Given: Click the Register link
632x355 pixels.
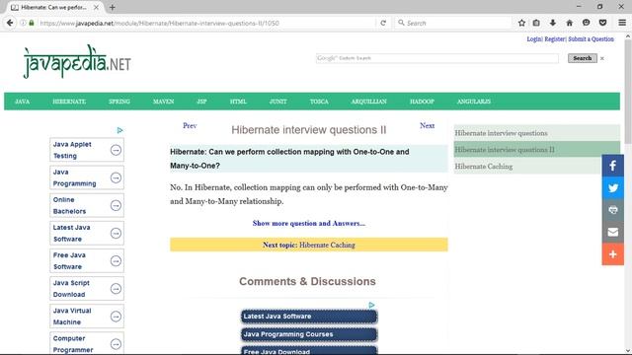Looking at the screenshot, I should (x=555, y=39).
